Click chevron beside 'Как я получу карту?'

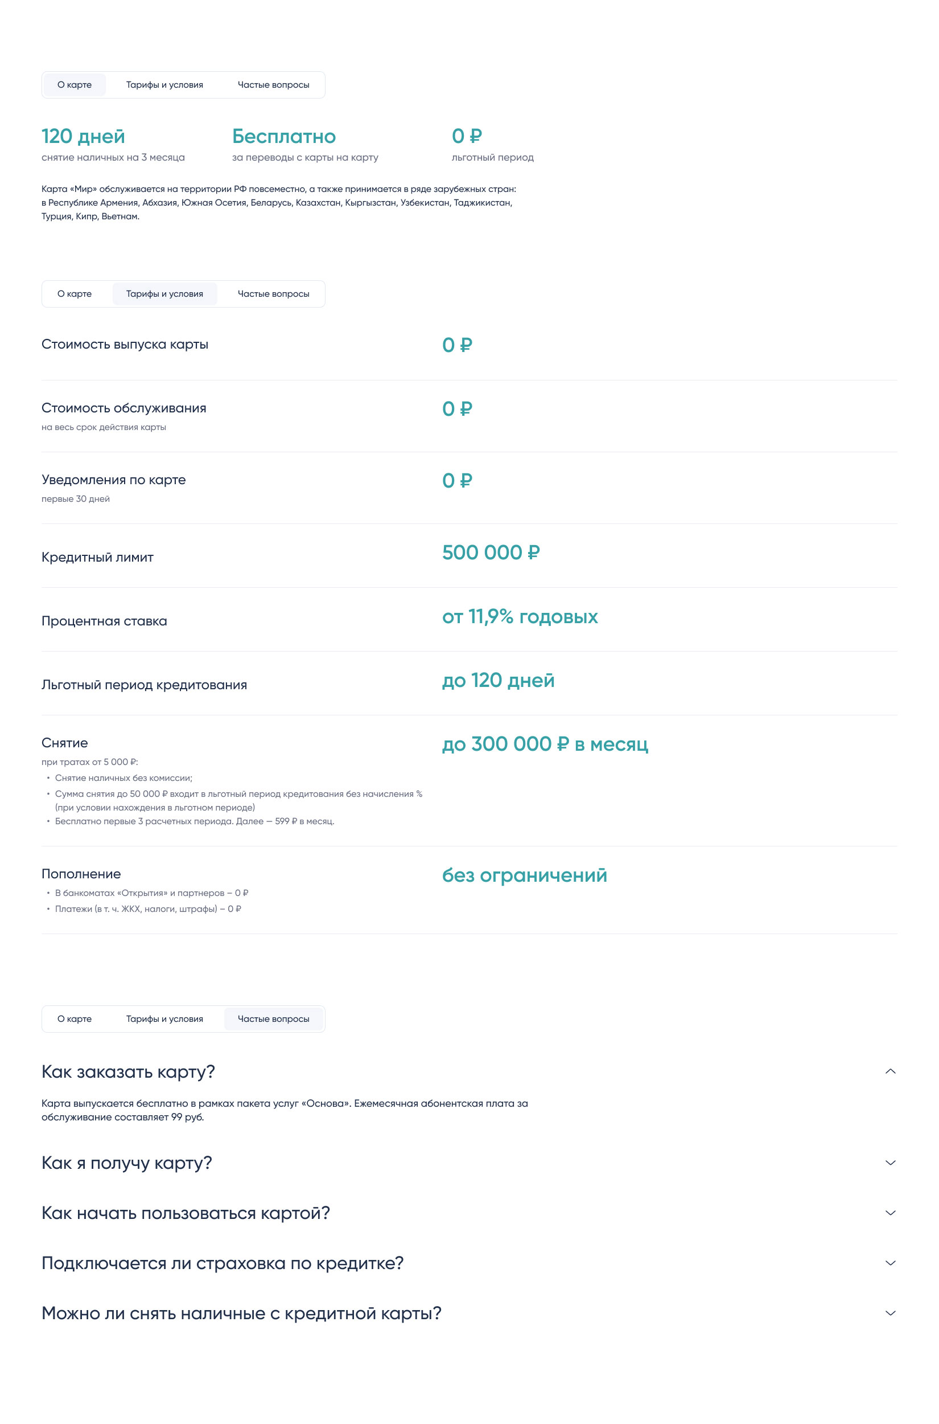[890, 1163]
